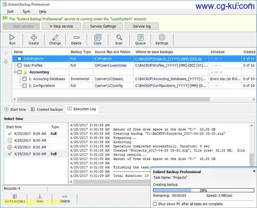Click the Go to backup icon

pos(15,196)
